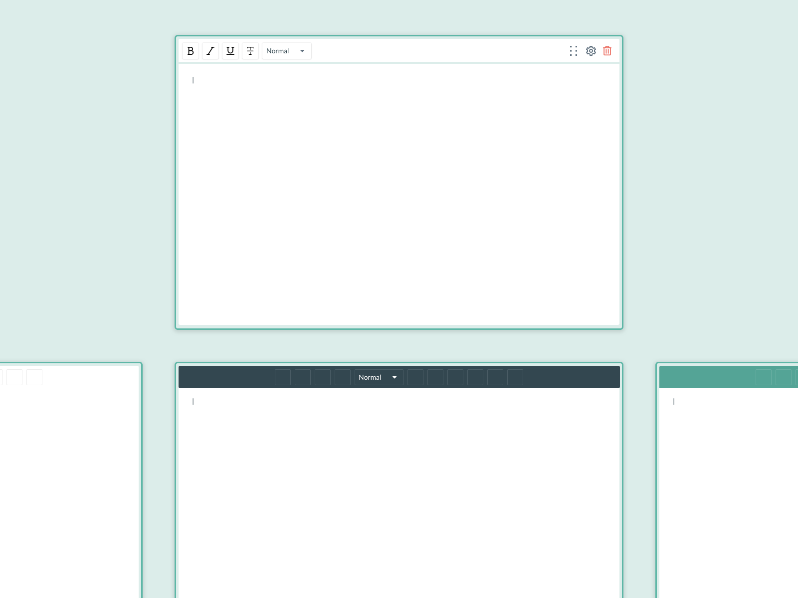Click the white editor panel on the left

[70, 488]
